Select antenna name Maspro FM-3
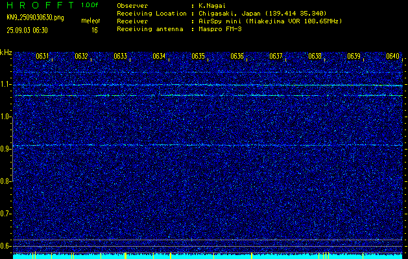This screenshot has height=259, width=408. 220,29
